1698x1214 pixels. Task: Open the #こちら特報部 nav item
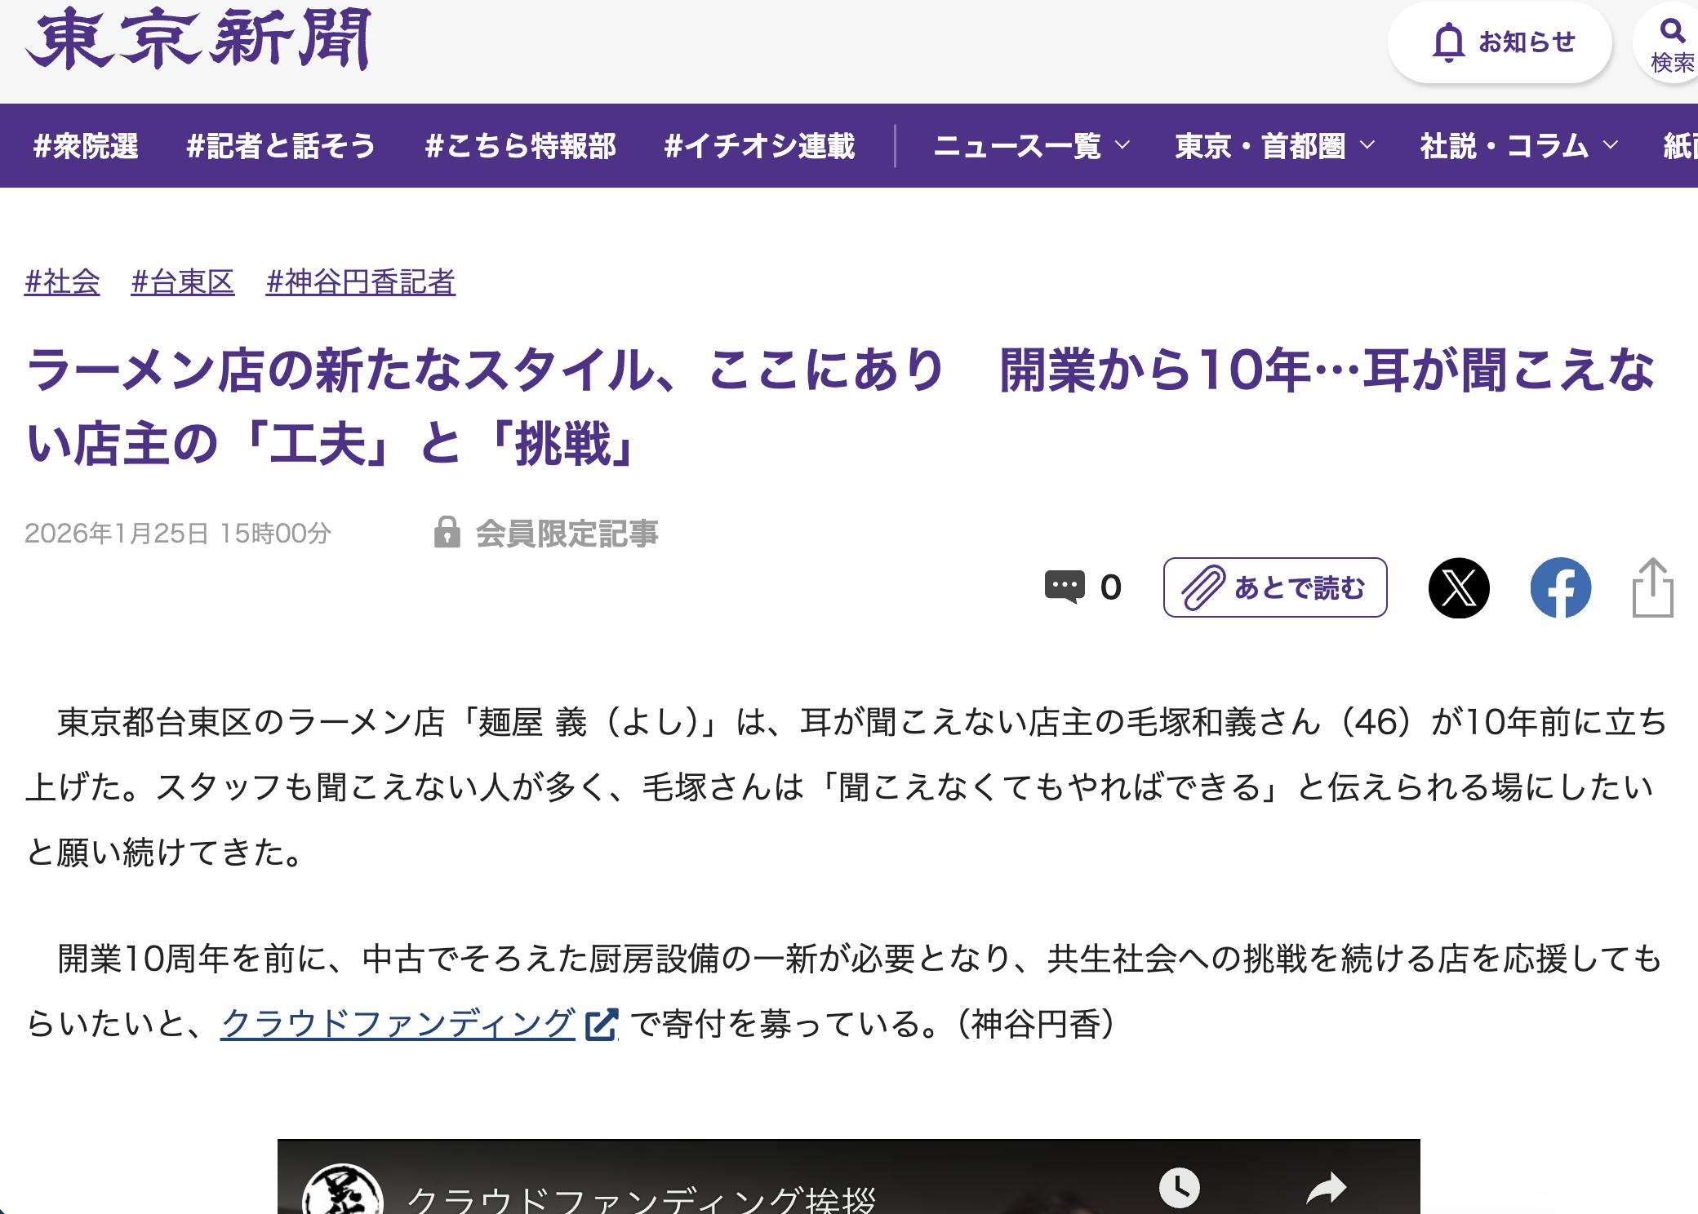520,146
